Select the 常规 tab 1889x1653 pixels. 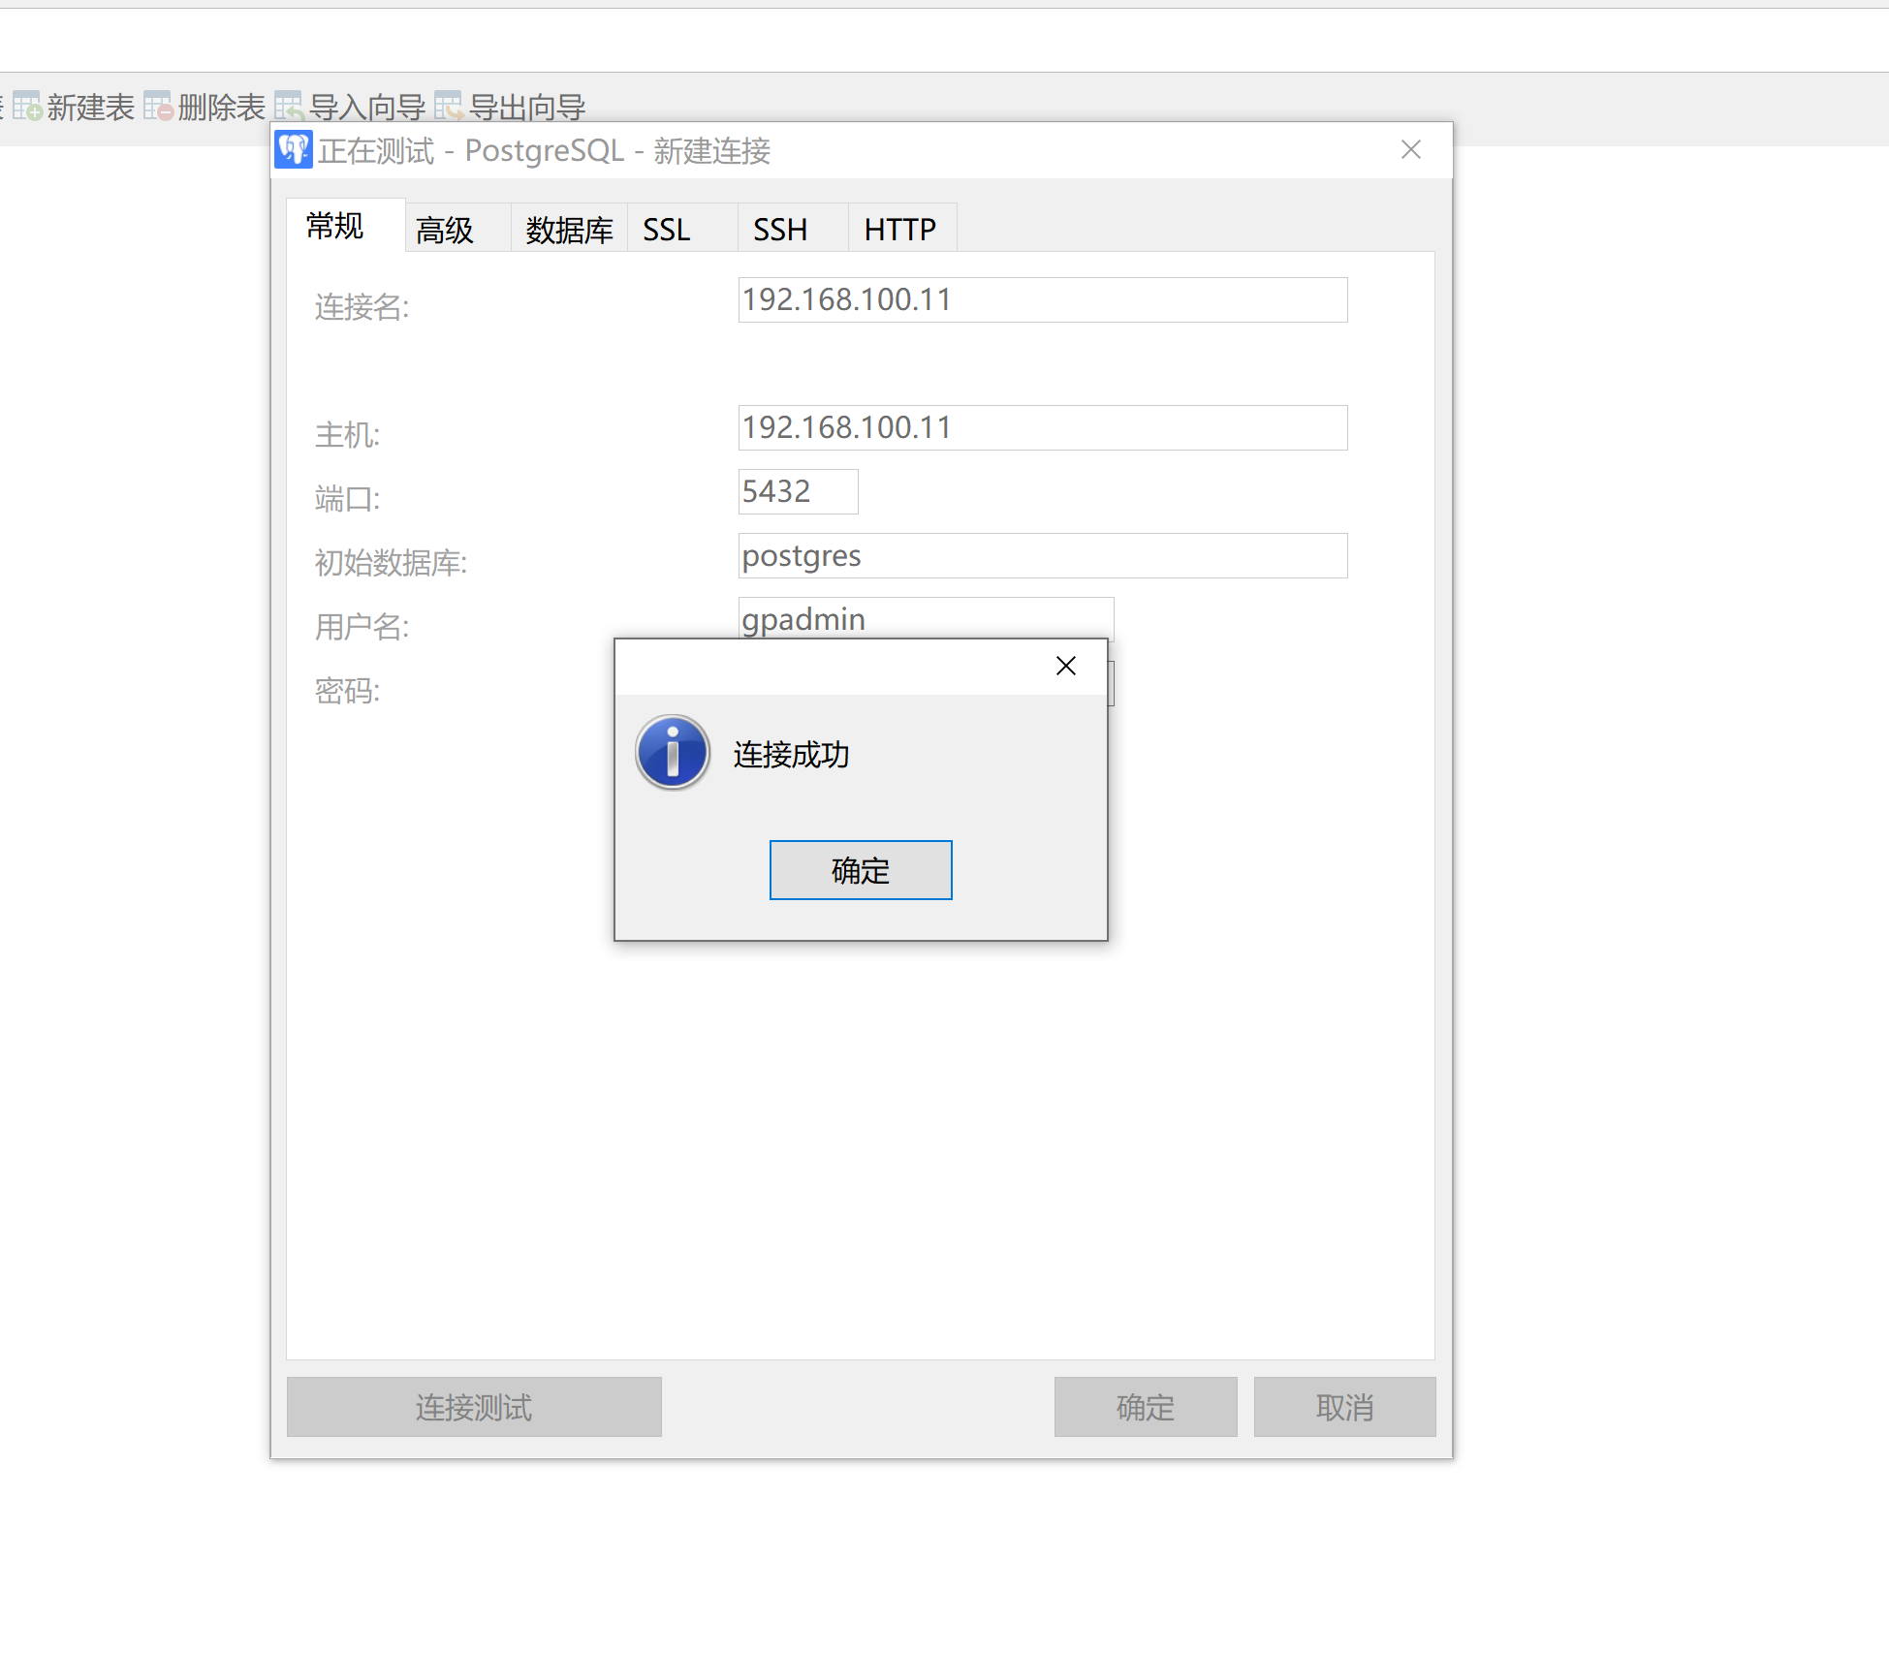point(346,226)
